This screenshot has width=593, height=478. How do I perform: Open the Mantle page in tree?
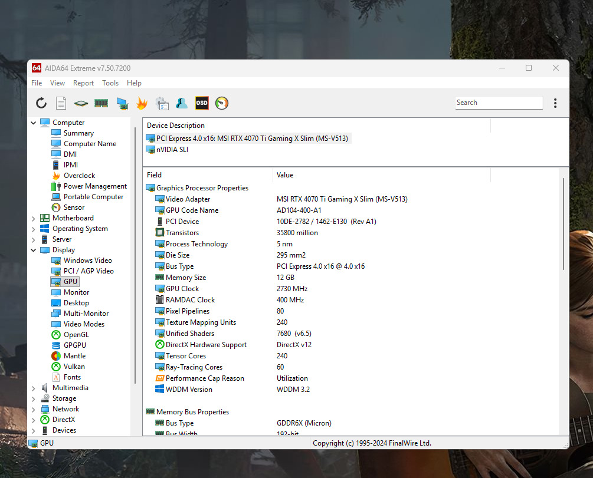[69, 355]
